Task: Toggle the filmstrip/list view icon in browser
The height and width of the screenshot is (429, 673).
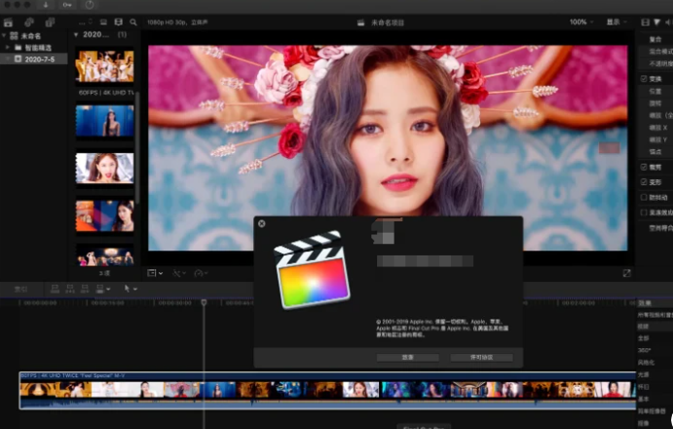Action: (119, 21)
